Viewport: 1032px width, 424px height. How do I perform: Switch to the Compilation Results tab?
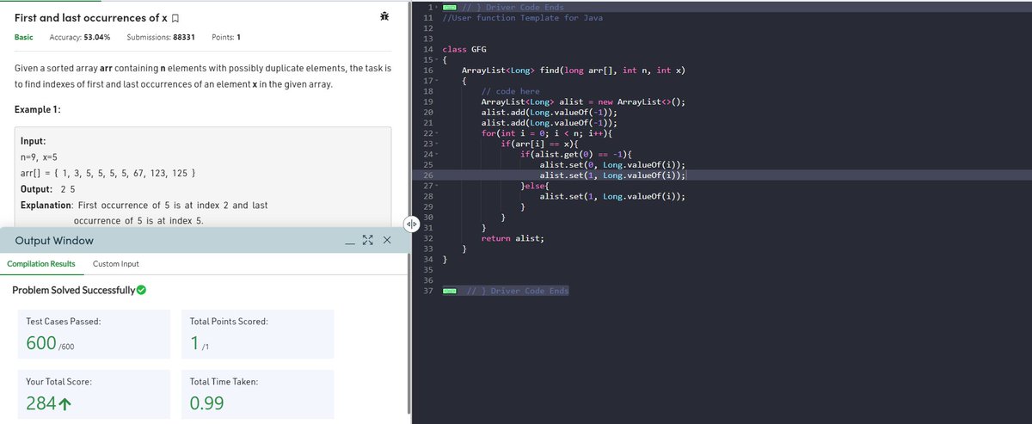(x=40, y=263)
